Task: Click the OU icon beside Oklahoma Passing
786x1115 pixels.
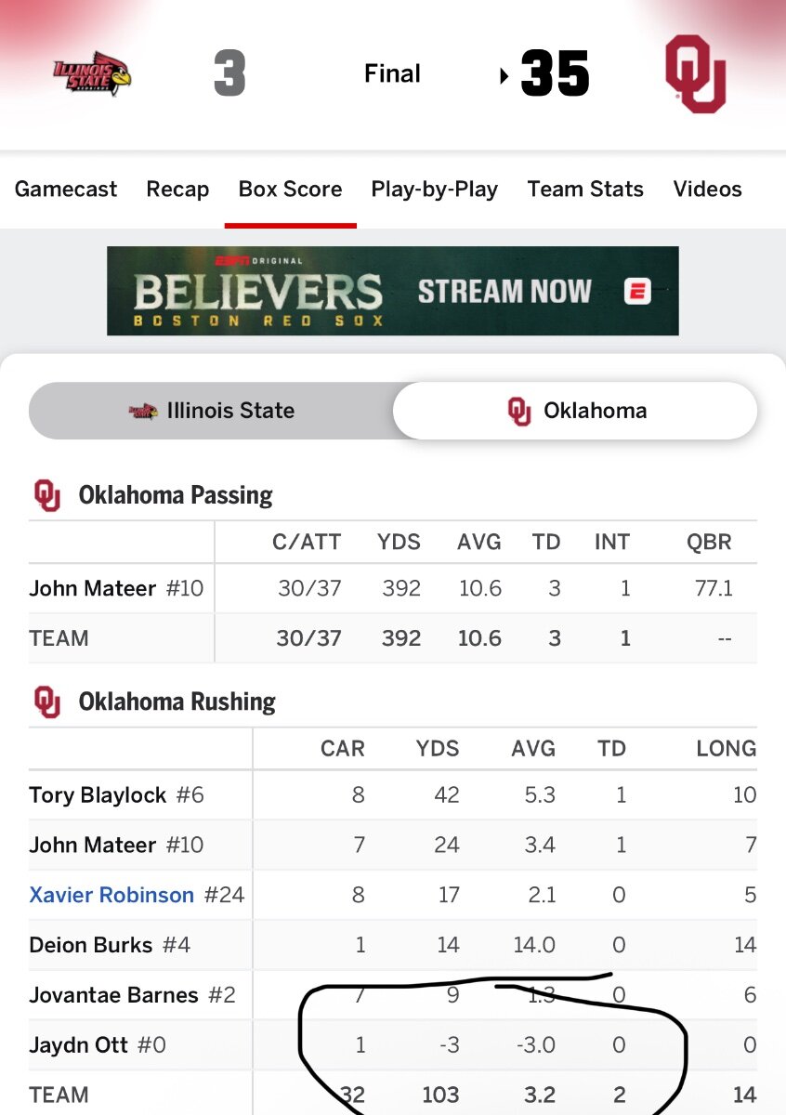Action: (x=47, y=495)
